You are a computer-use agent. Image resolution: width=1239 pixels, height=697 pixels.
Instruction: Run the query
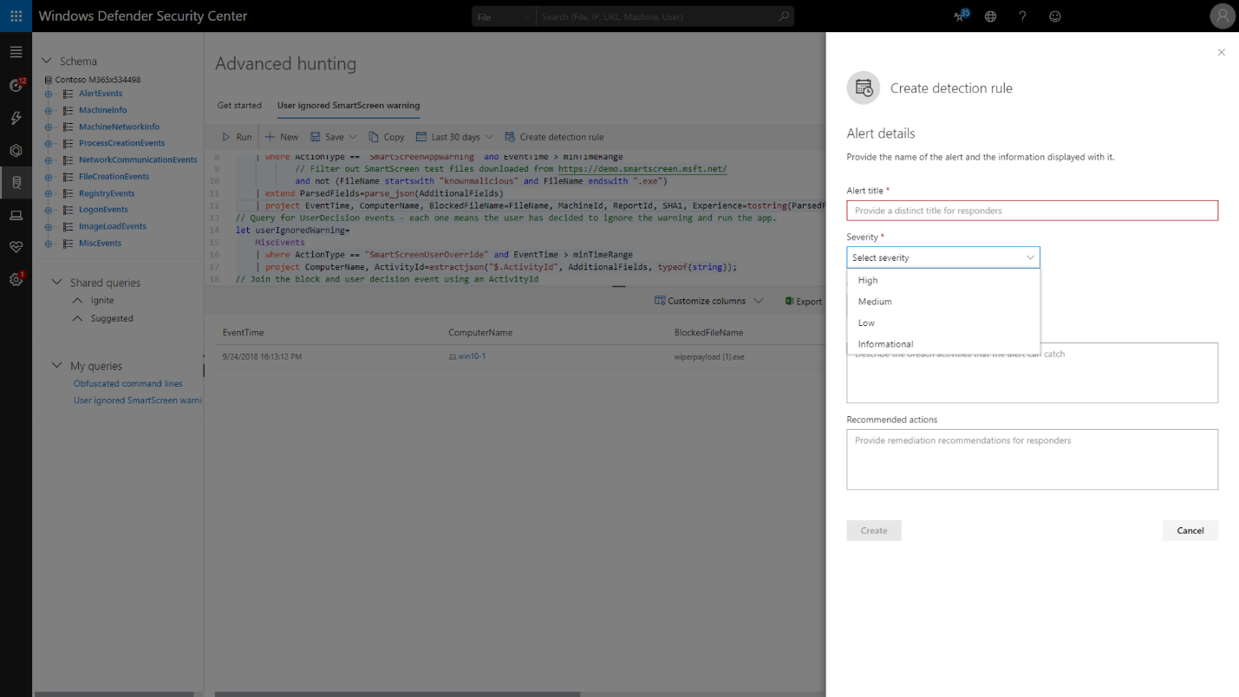click(236, 136)
